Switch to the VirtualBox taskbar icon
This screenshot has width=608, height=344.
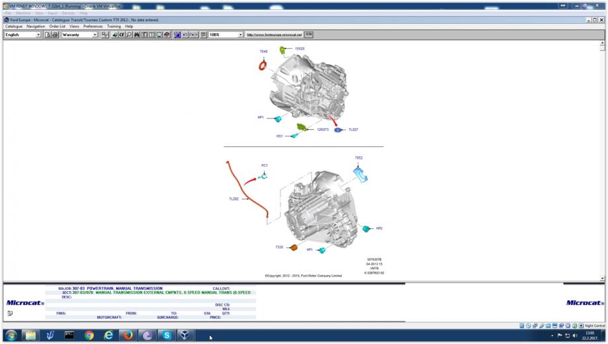click(185, 335)
